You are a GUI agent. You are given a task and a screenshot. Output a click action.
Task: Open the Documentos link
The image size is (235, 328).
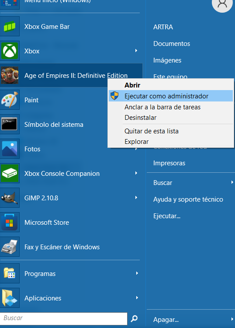[x=172, y=43]
